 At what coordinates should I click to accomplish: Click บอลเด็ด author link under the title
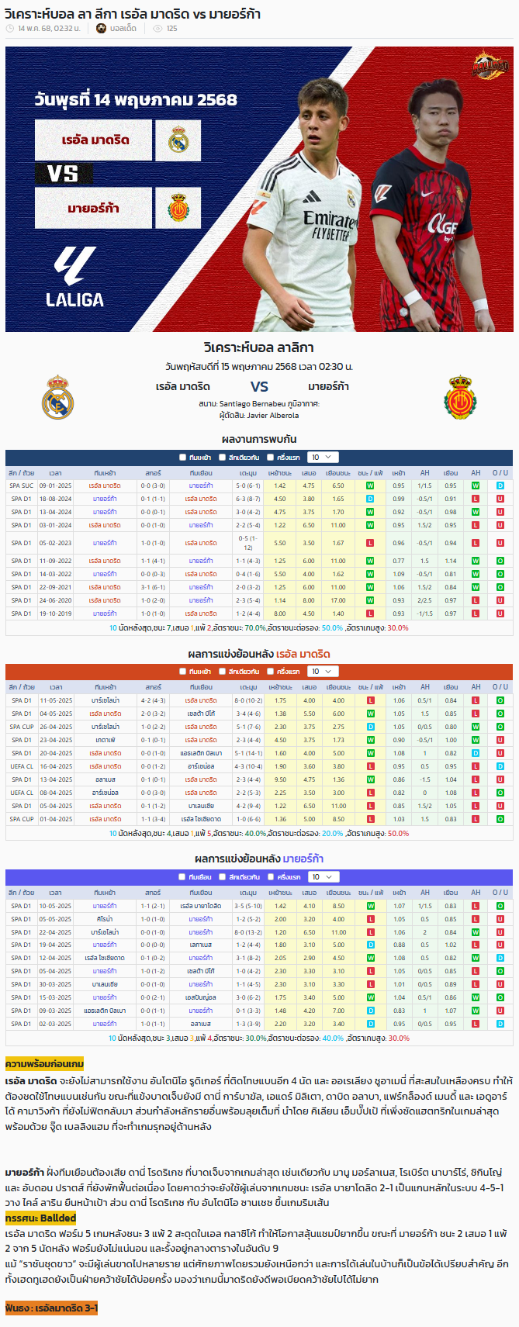pyautogui.click(x=123, y=28)
